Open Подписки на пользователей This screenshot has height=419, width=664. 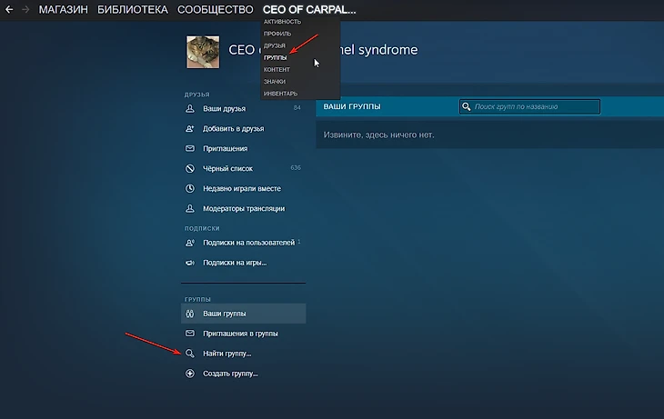[248, 243]
